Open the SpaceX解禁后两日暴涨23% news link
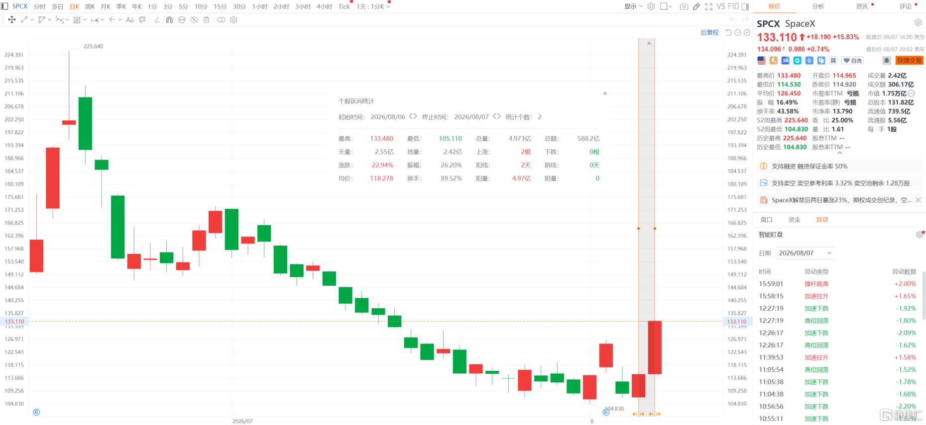This screenshot has width=926, height=425. [841, 200]
